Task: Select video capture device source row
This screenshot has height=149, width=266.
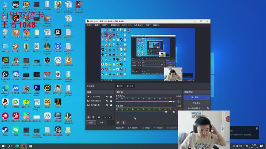Action: pos(100,101)
